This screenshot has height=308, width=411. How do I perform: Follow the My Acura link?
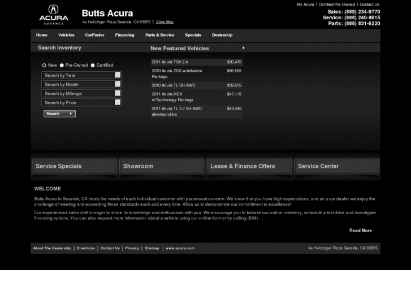pos(305,5)
